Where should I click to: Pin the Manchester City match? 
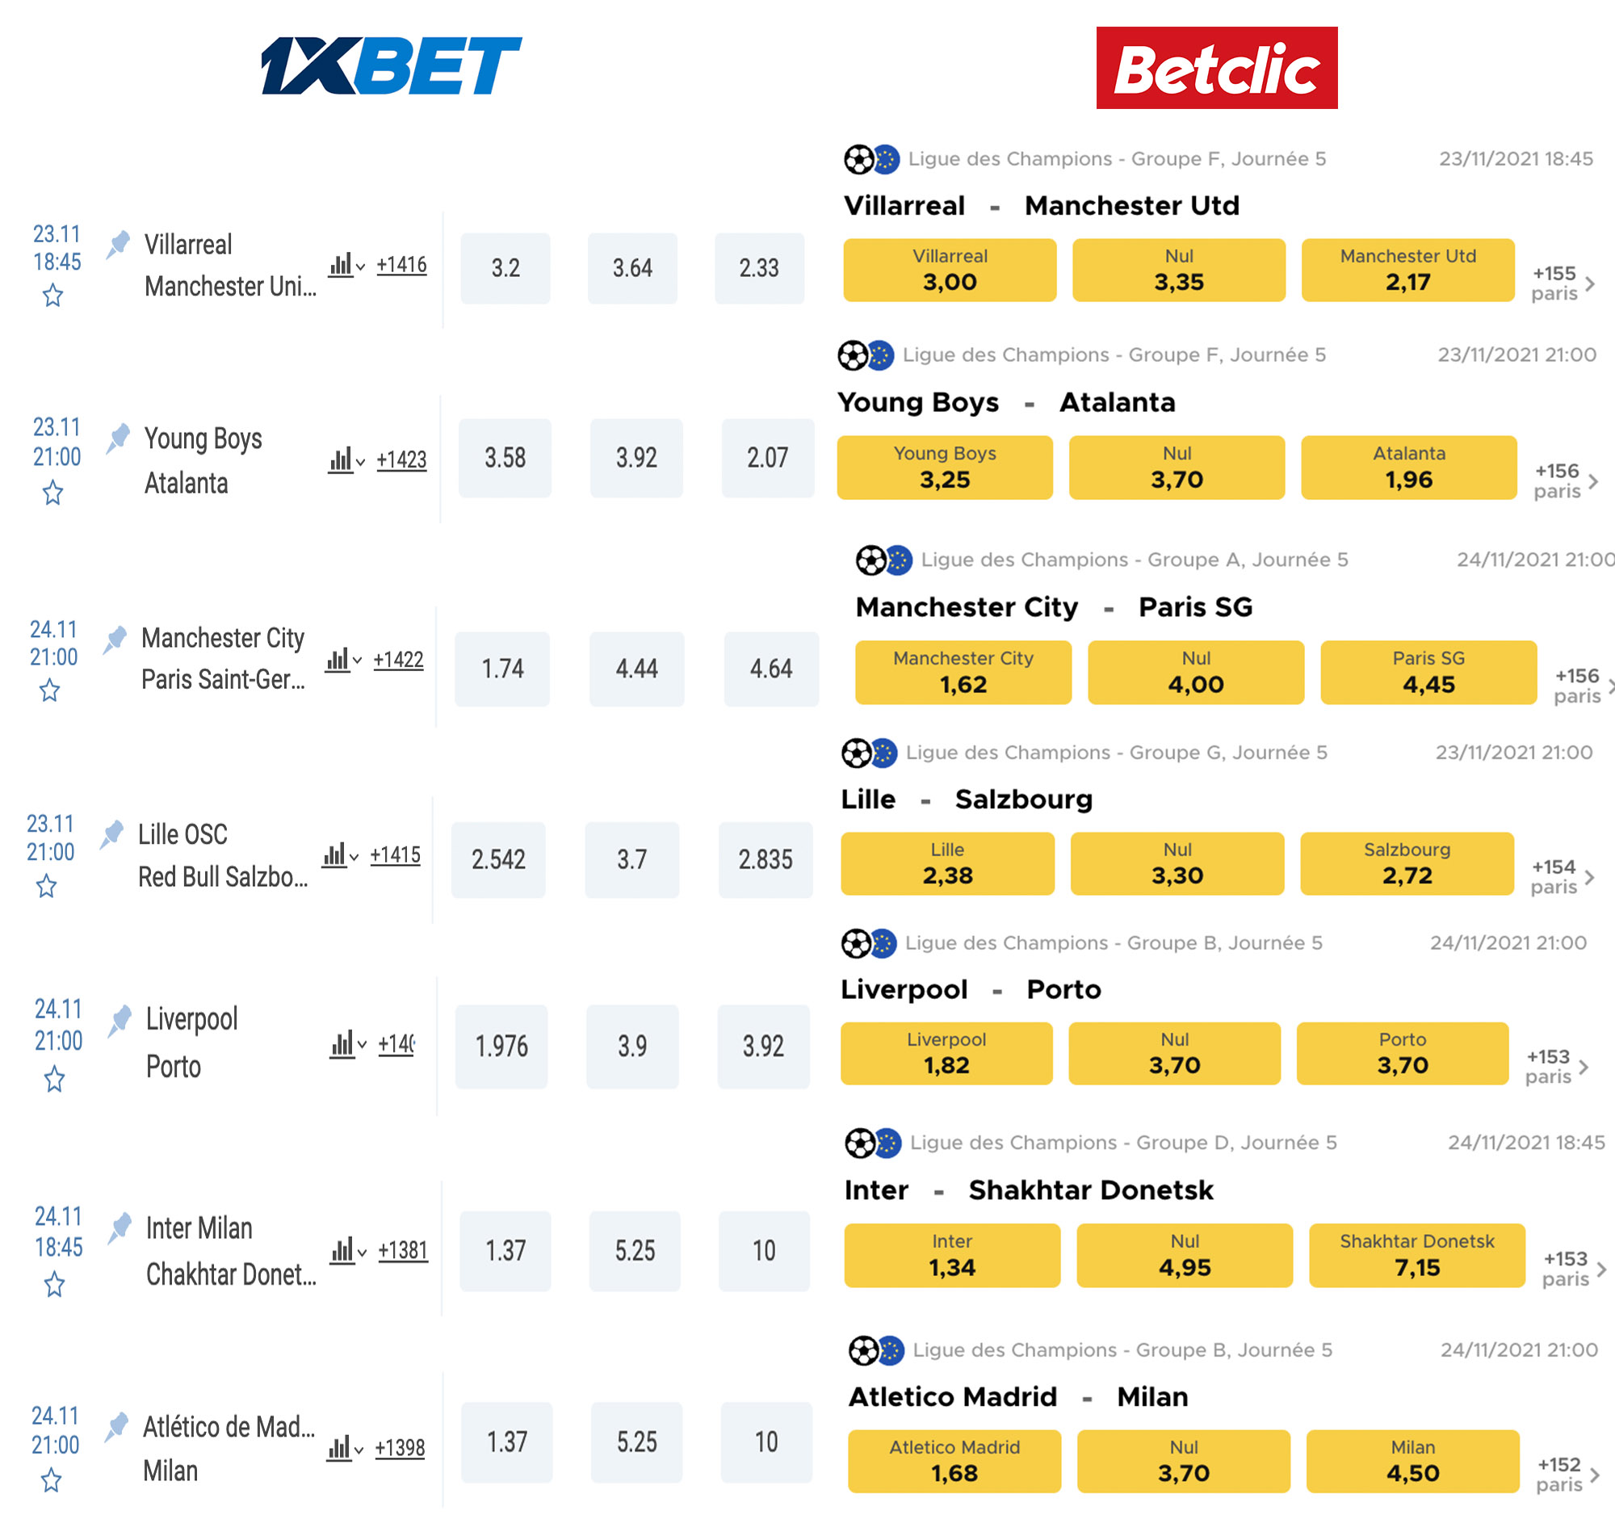point(115,640)
